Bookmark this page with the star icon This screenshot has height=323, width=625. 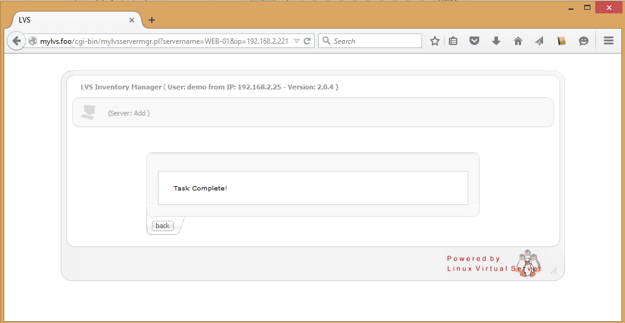pyautogui.click(x=435, y=41)
